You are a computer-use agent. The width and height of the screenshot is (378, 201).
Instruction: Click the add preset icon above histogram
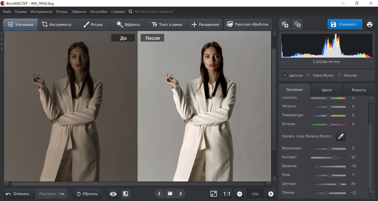[x=284, y=25]
